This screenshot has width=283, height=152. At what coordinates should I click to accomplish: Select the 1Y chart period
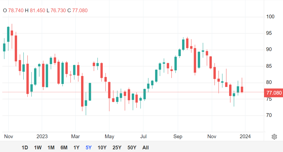coord(77,147)
